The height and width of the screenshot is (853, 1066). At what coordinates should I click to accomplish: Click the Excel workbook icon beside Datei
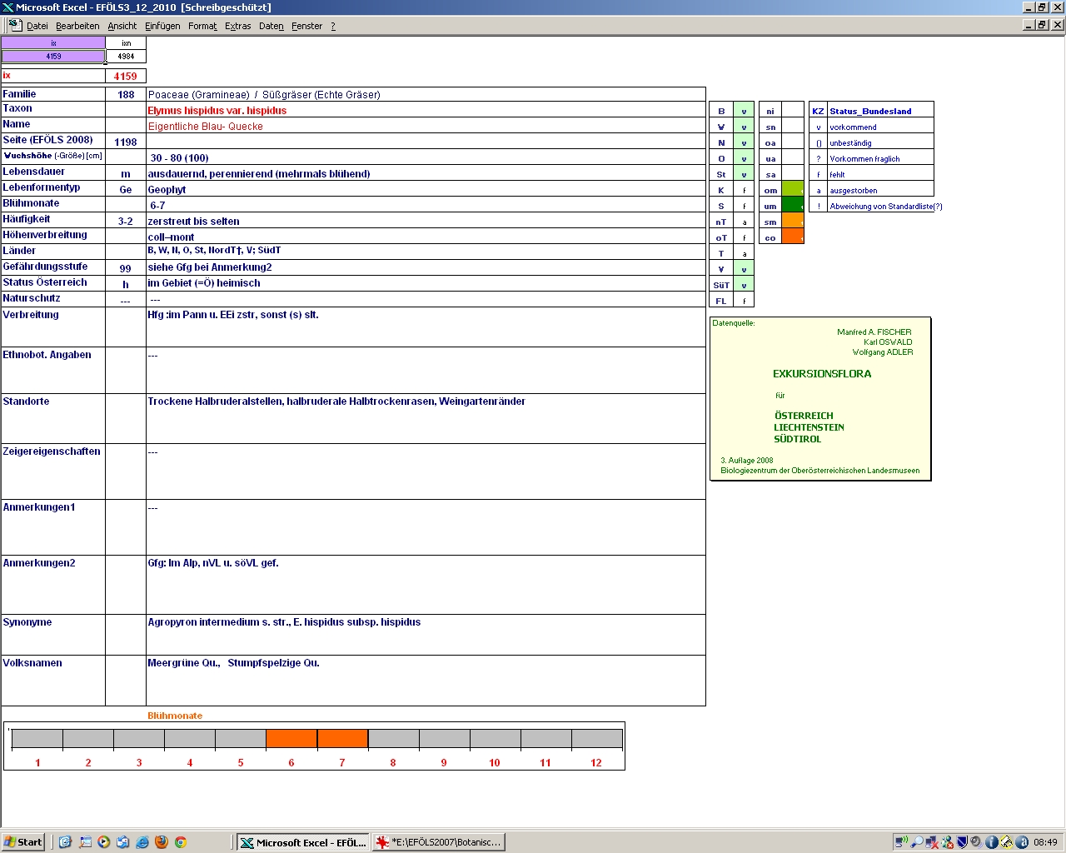(x=14, y=25)
